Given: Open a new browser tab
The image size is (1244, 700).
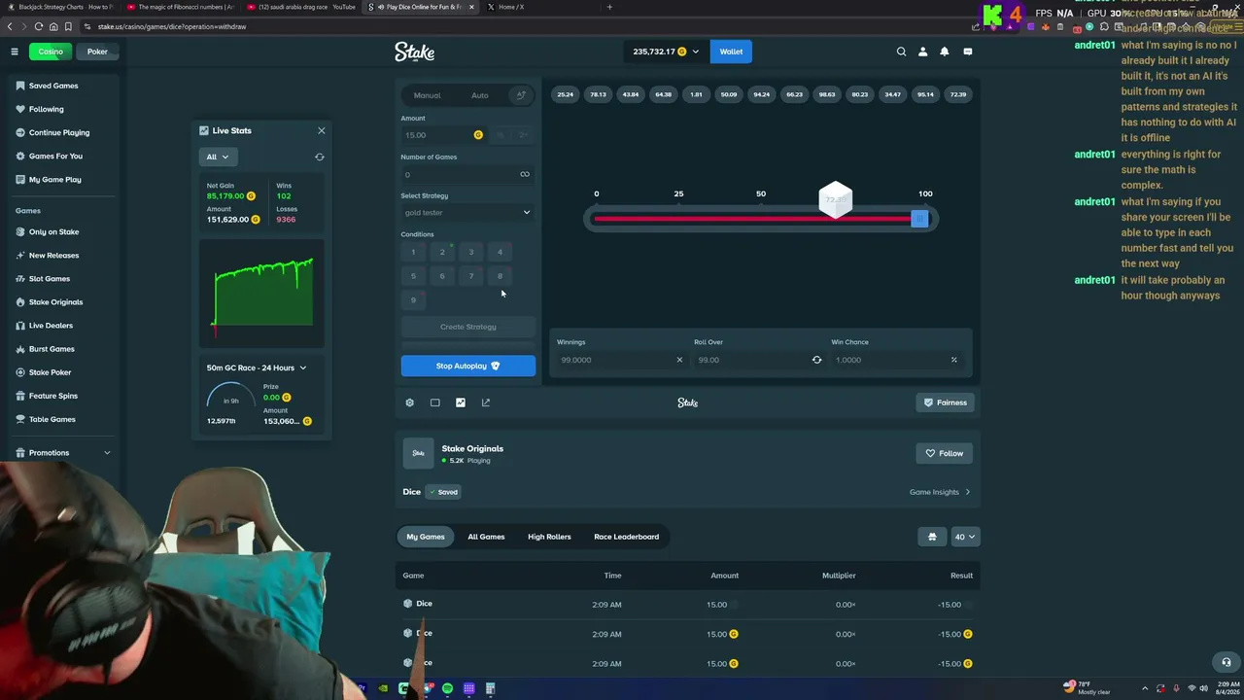Looking at the screenshot, I should [x=609, y=7].
